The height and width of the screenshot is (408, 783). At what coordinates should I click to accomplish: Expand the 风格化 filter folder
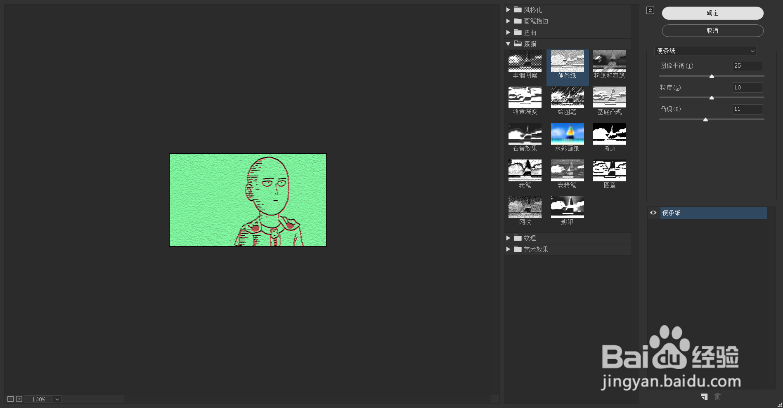508,9
